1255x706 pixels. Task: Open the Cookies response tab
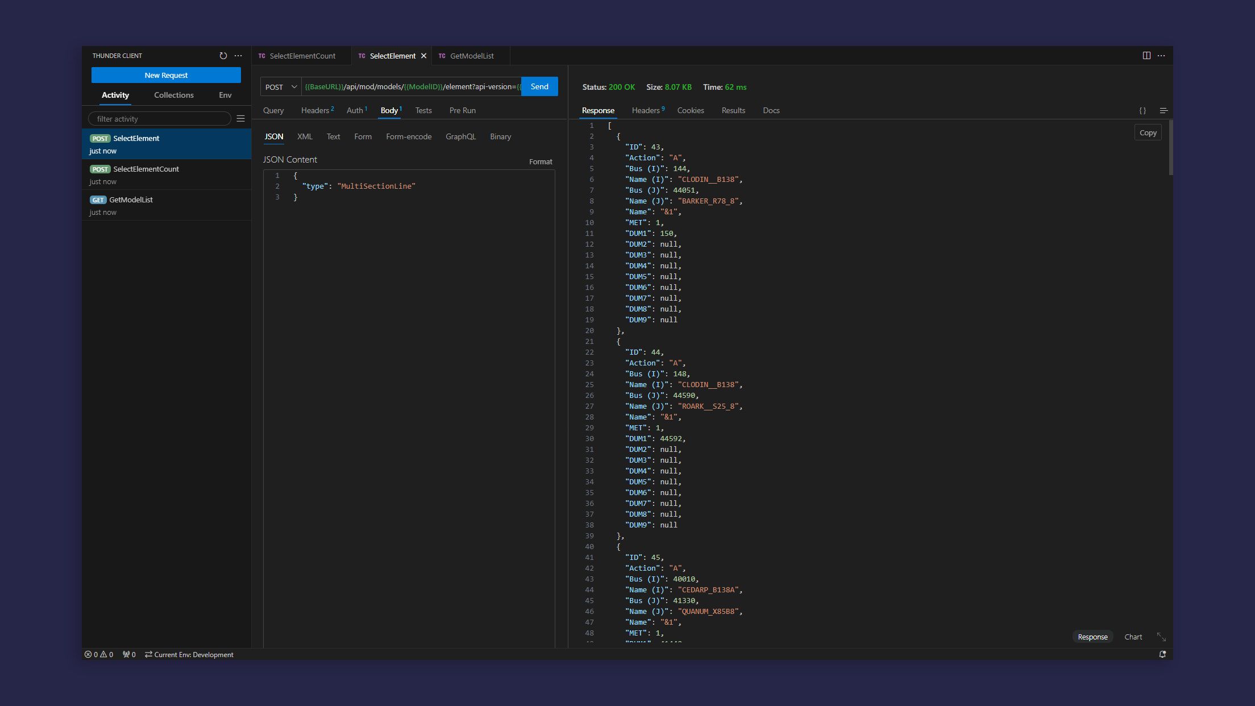click(x=691, y=110)
